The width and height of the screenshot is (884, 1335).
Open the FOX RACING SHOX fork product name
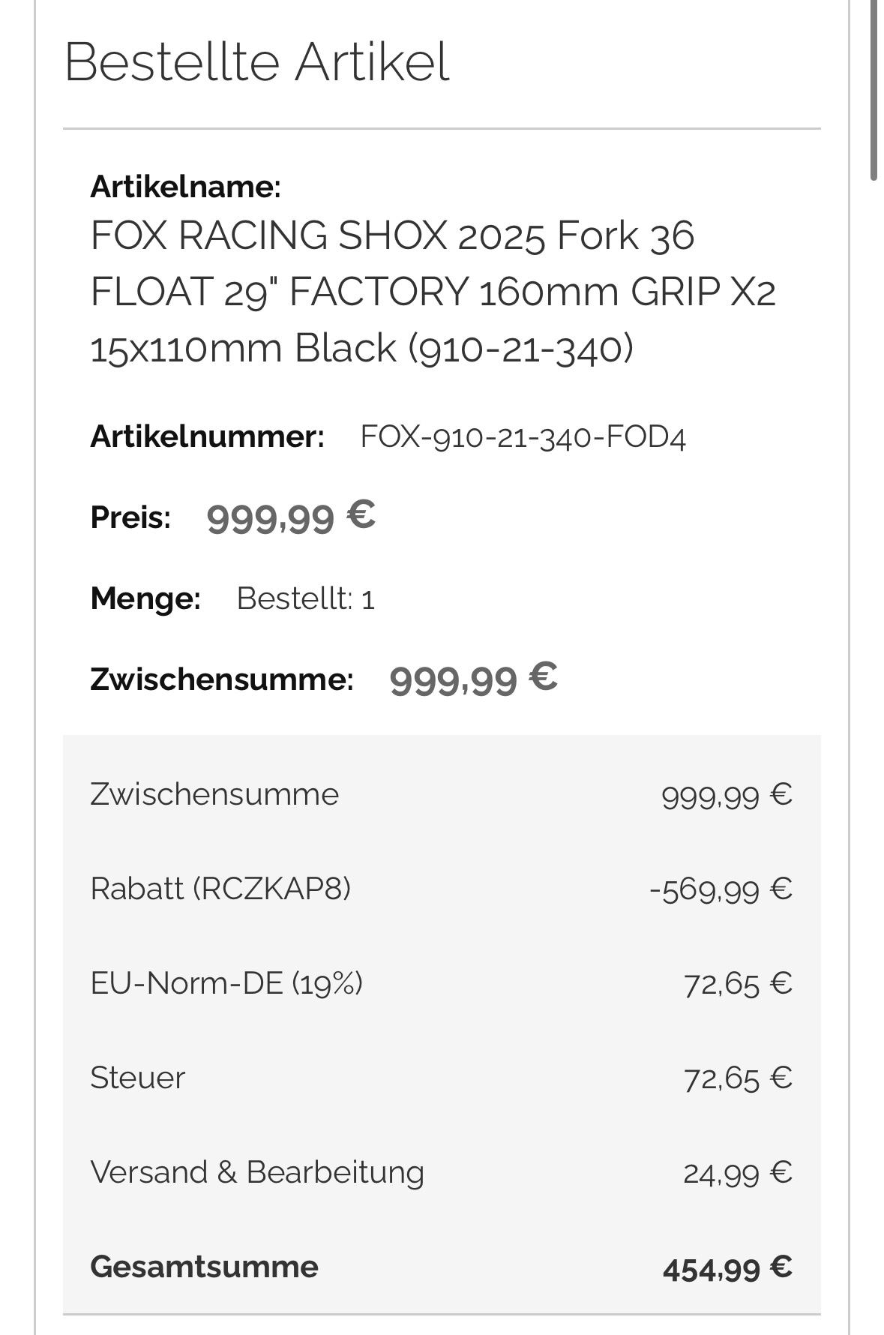tap(433, 291)
